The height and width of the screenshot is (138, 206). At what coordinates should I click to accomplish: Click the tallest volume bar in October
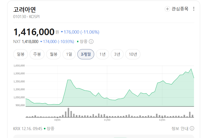point(68,113)
